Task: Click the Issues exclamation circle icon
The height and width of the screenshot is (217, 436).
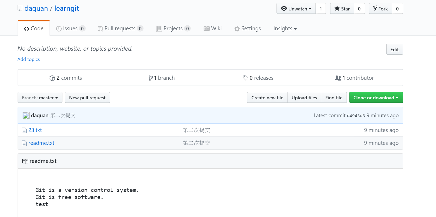Action: click(59, 29)
